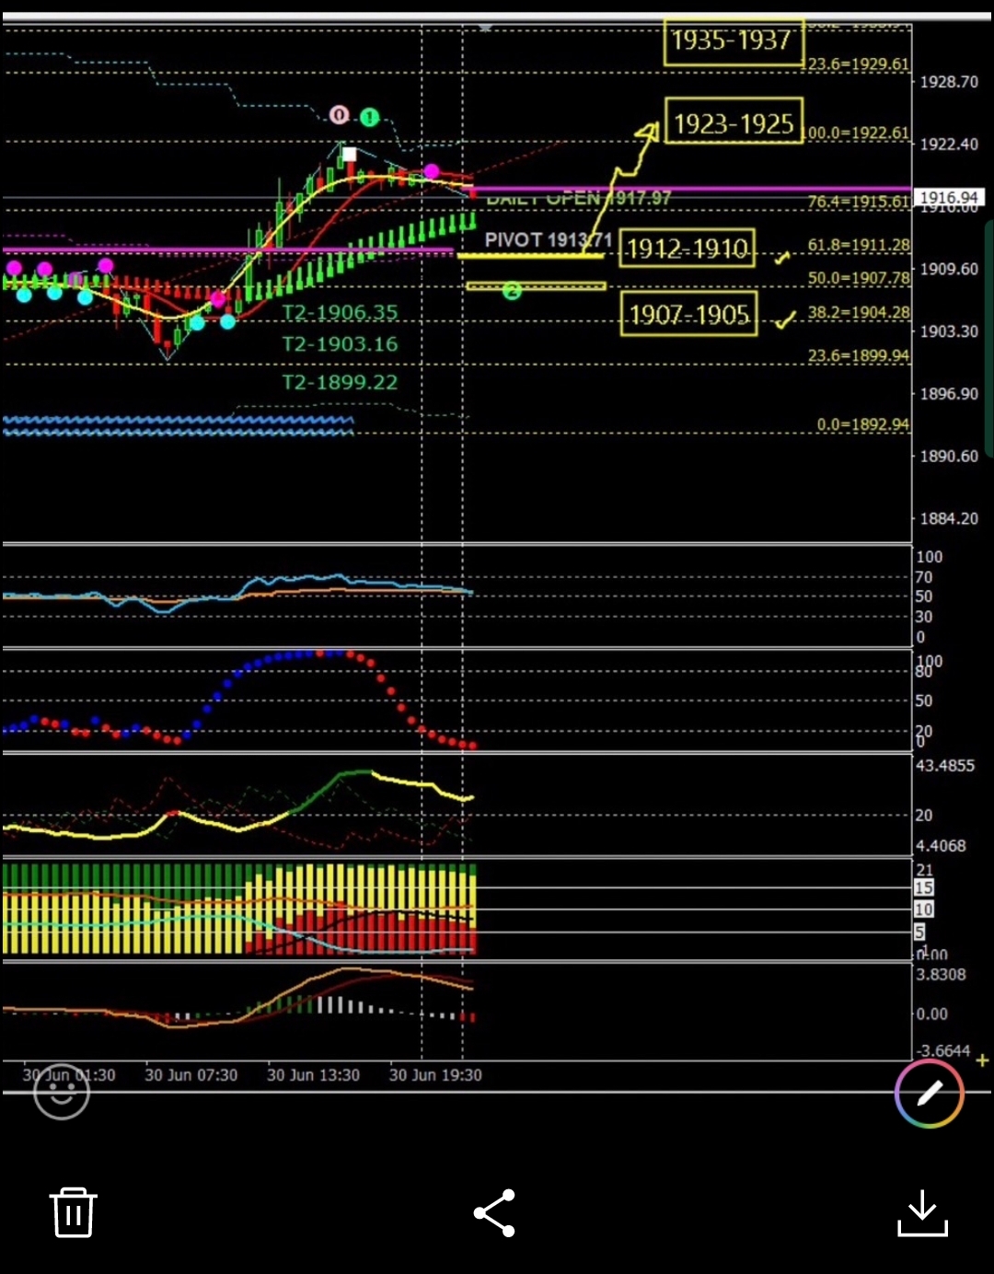Click the 3.8308 indicator value
Screen dimensions: 994x1274
click(941, 974)
